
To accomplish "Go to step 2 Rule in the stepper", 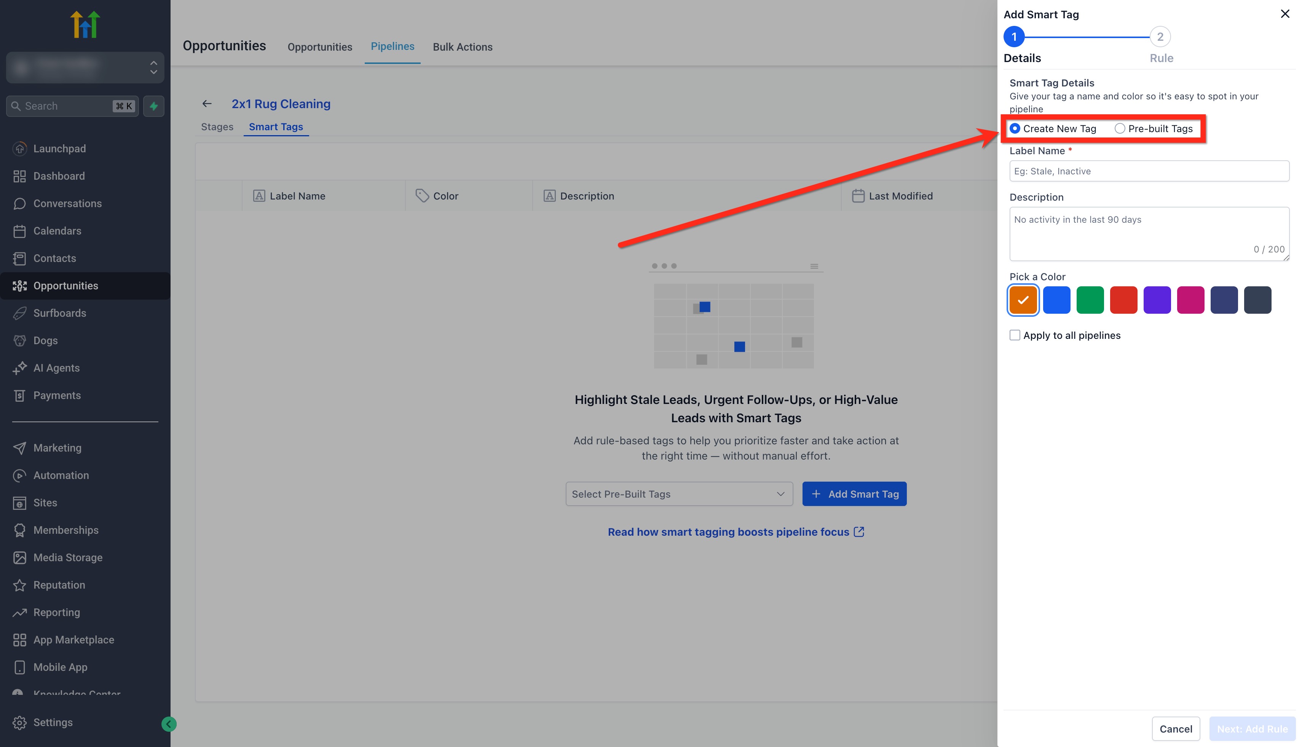I will [x=1160, y=37].
